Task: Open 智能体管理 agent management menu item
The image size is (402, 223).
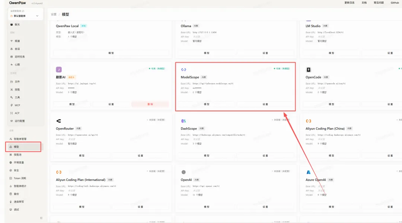Action: pyautogui.click(x=25, y=139)
